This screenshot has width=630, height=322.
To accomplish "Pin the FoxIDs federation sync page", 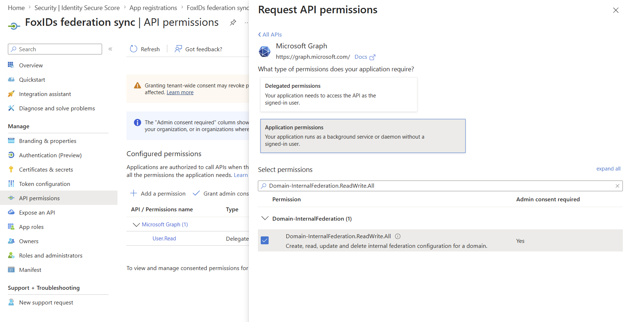I will pos(233,23).
